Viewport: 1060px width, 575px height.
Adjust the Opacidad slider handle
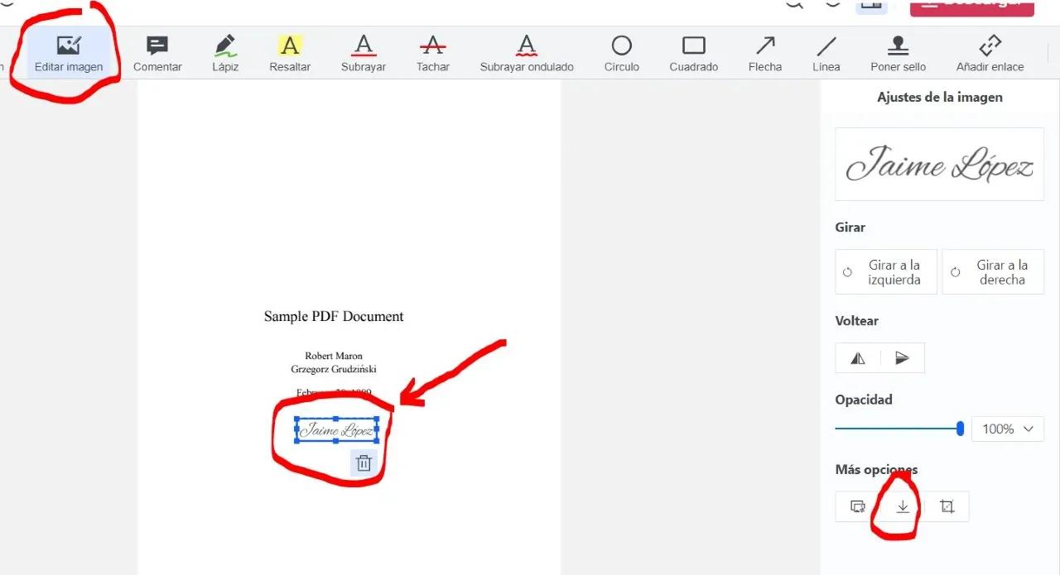[960, 429]
